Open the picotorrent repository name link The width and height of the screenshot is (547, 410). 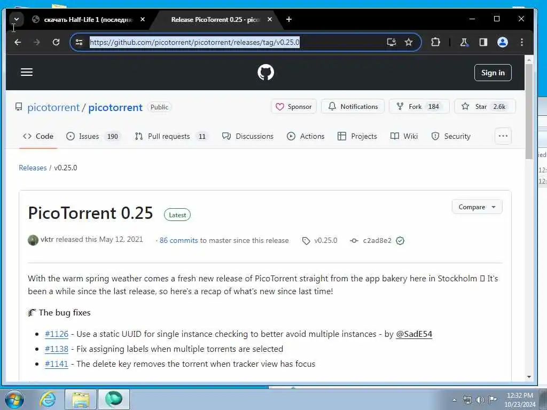pos(115,107)
